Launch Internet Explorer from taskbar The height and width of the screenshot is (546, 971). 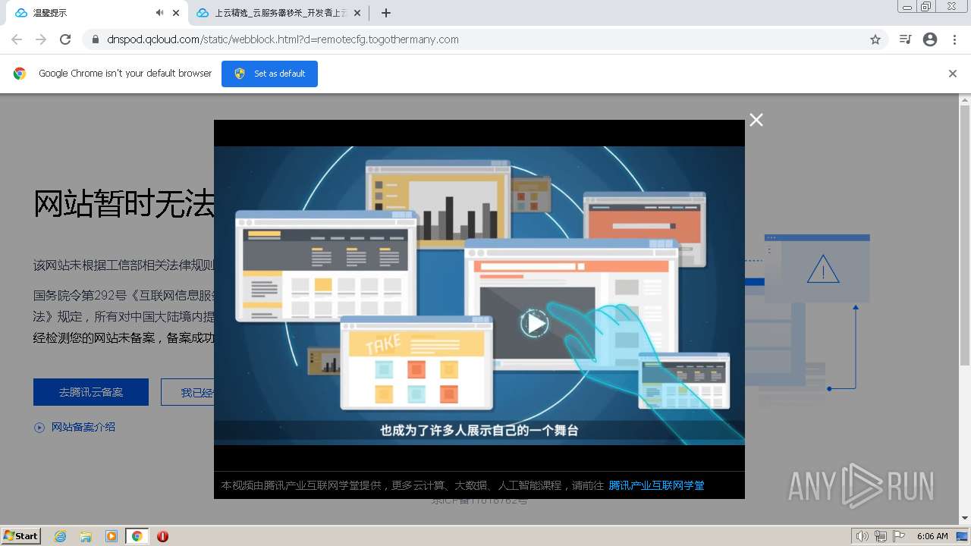(60, 536)
